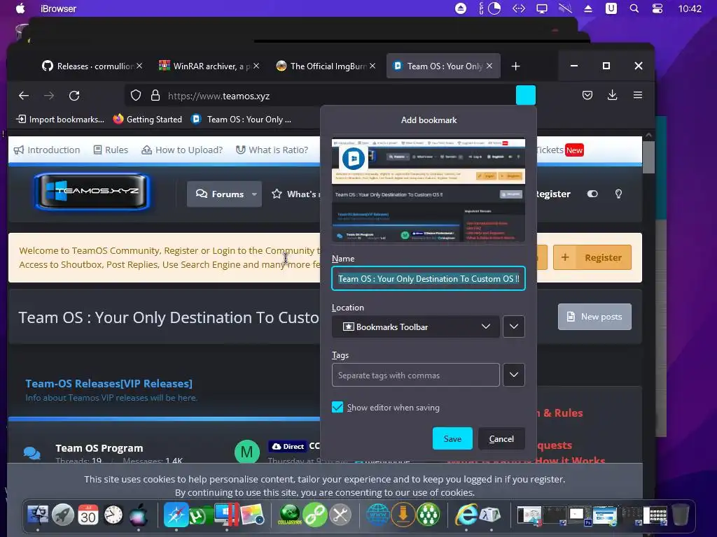
Task: Open the iBrowser menu bar item
Action: coord(58,8)
